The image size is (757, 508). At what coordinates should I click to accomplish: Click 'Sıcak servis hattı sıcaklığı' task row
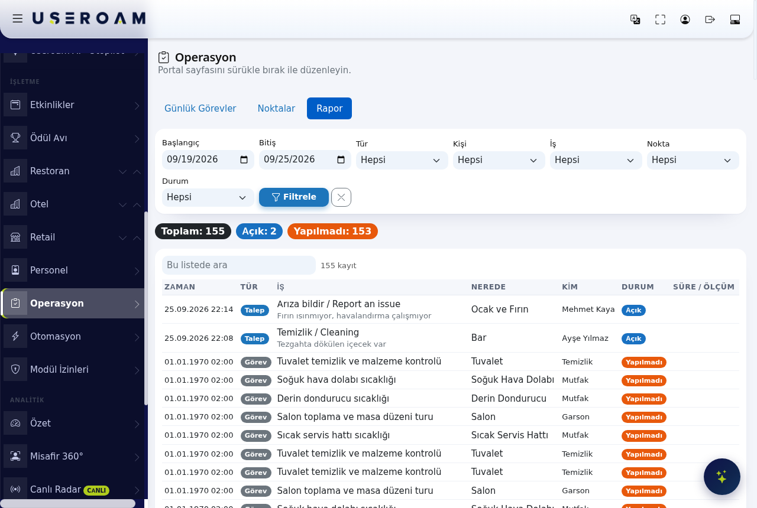tap(451, 435)
